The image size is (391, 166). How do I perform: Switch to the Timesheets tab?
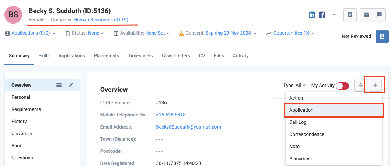pos(140,56)
